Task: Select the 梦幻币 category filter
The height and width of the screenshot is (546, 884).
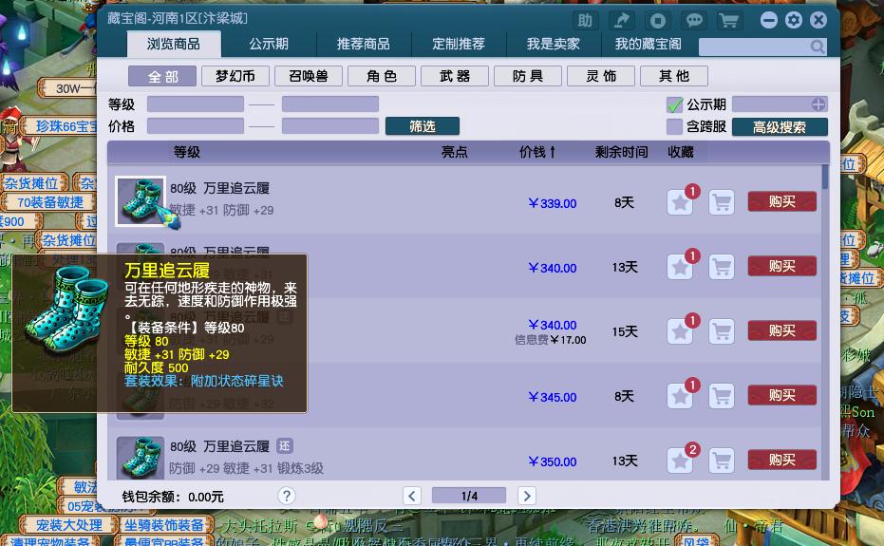Action: click(x=235, y=76)
